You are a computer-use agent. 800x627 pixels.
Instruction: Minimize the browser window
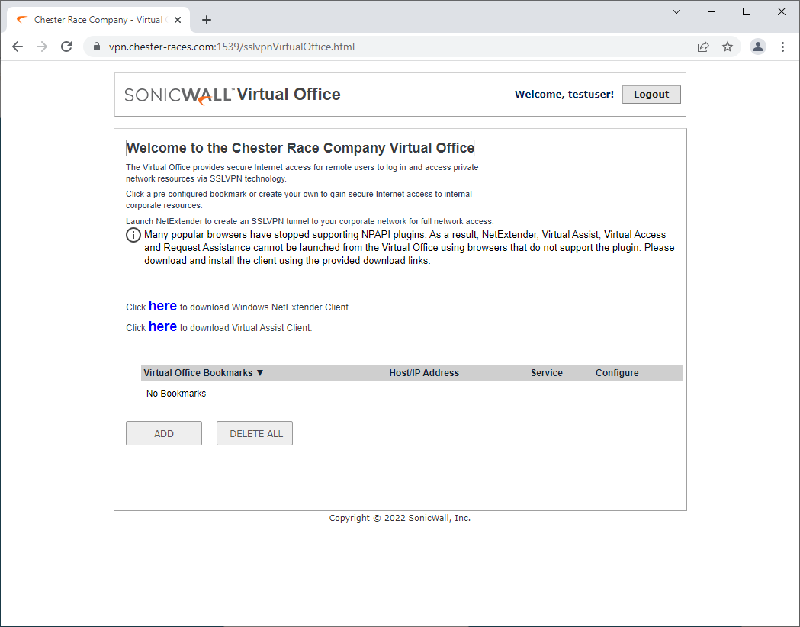pyautogui.click(x=712, y=11)
